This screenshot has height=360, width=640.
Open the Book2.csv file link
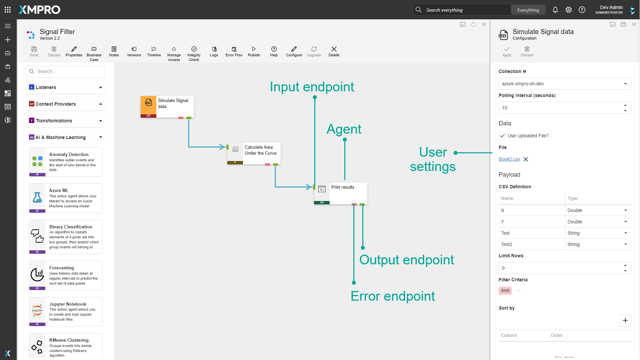pos(509,159)
